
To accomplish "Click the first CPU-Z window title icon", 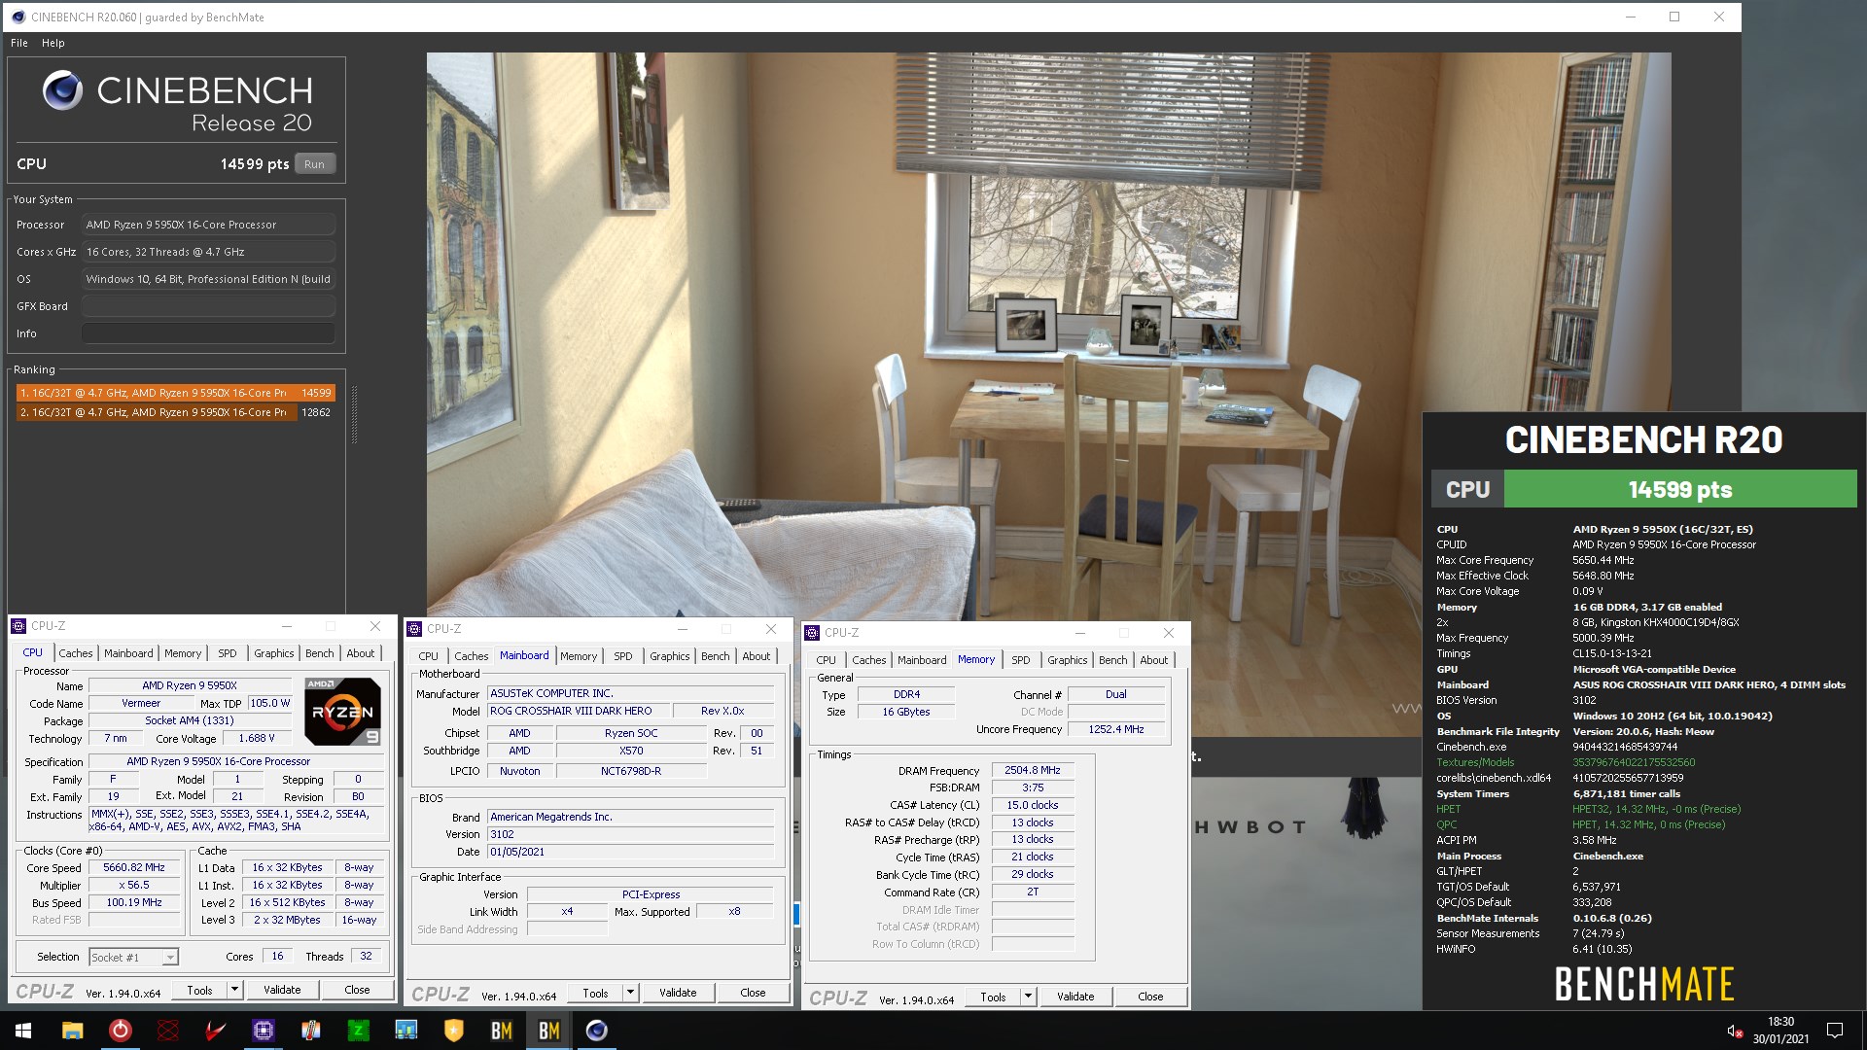I will [x=18, y=626].
